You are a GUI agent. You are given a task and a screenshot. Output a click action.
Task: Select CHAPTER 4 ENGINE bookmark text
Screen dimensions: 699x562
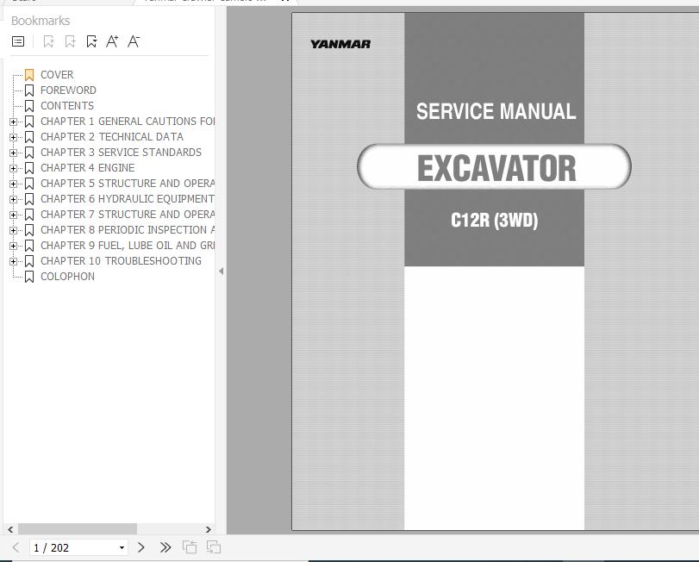[87, 168]
